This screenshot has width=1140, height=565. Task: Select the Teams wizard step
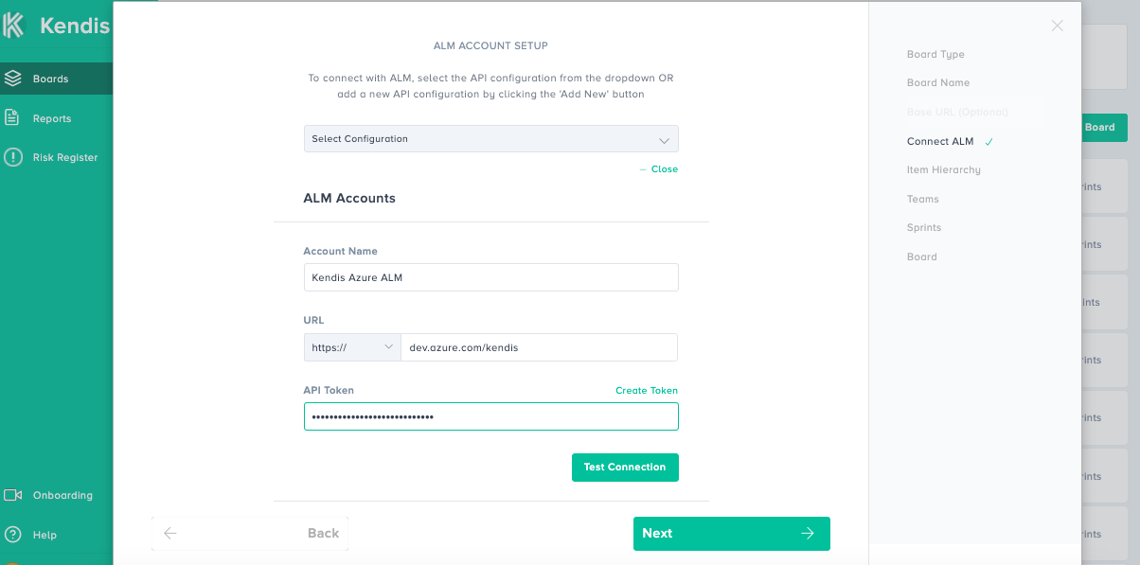click(x=922, y=199)
